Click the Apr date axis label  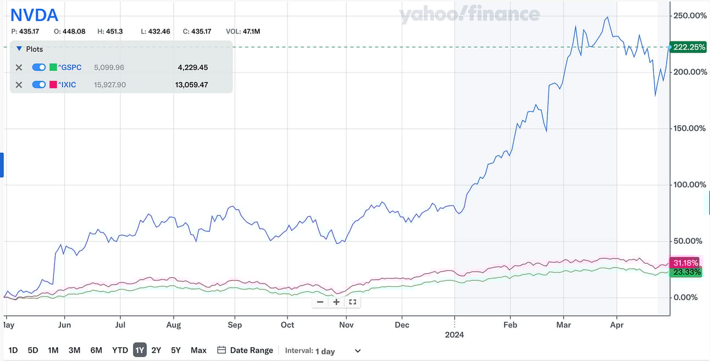[x=617, y=325]
